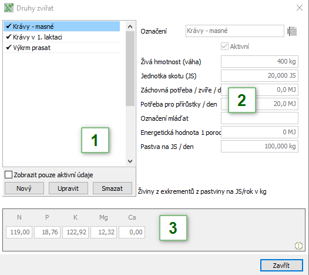Click the scroll down arrow of animal list
The height and width of the screenshot is (275, 309).
point(130,161)
